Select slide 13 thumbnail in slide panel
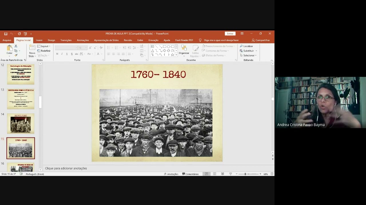The image size is (366, 205). [x=21, y=99]
